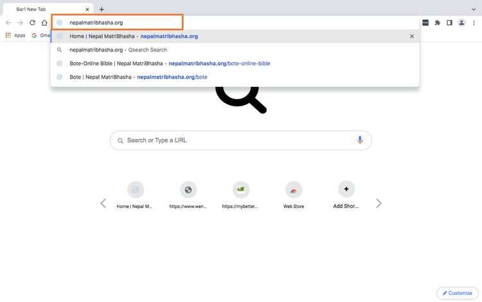The height and width of the screenshot is (302, 482).
Task: Go back with the back arrow
Action: point(8,23)
